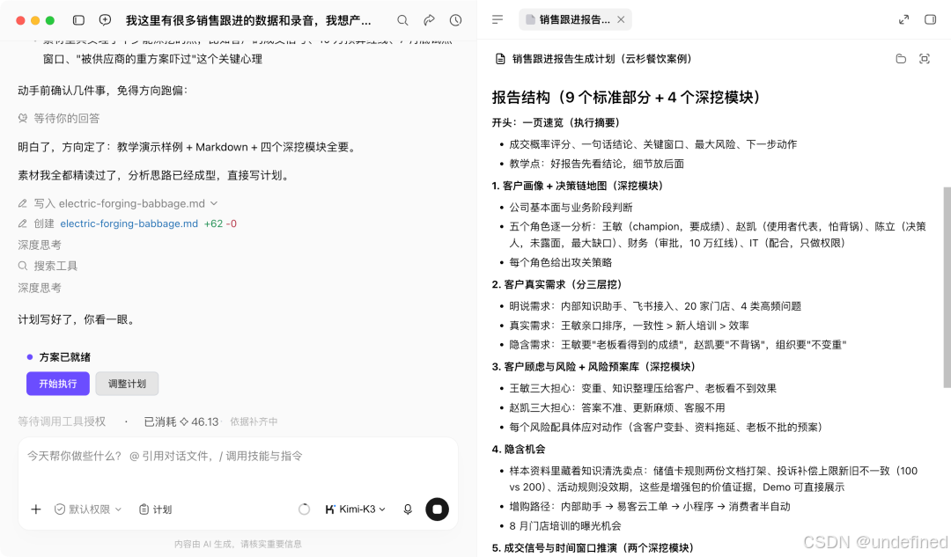Add attachment with the plus icon
The image size is (951, 557).
(x=36, y=509)
